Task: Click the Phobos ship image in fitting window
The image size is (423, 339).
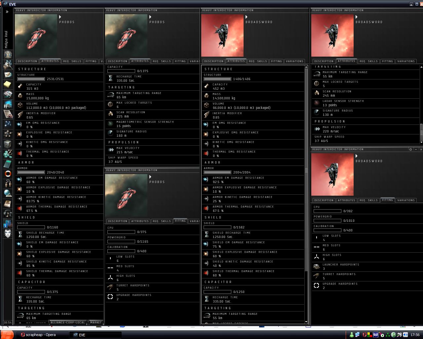Action: click(126, 195)
